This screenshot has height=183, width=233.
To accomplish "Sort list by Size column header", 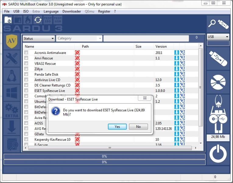I will (x=144, y=47).
